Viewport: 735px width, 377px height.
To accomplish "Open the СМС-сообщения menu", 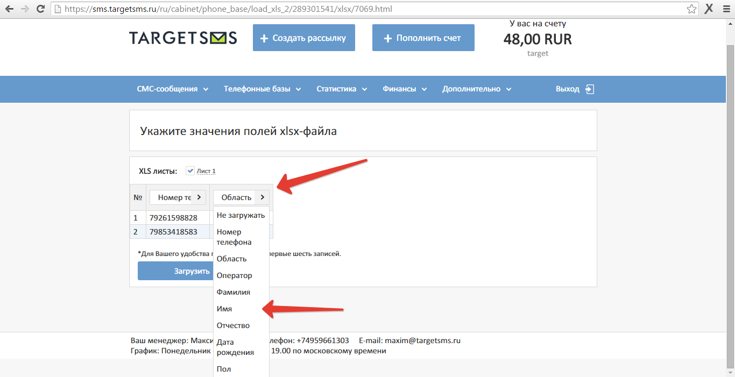I will tap(173, 89).
